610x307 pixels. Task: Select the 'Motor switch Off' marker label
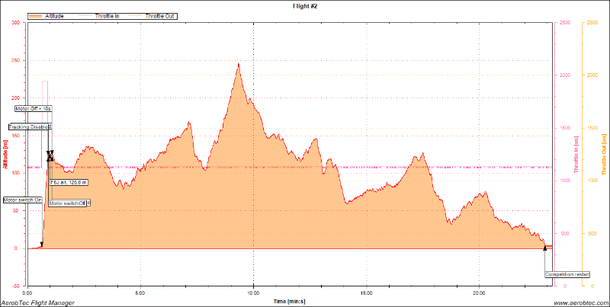click(69, 203)
